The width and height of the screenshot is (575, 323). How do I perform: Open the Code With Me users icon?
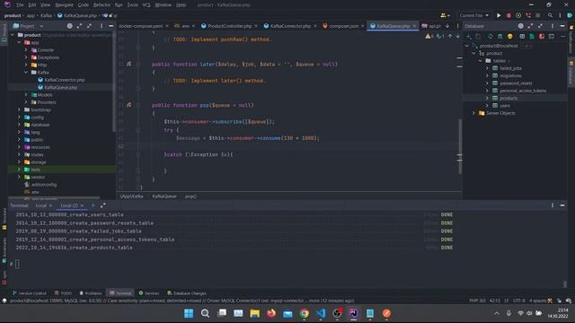[x=445, y=15]
